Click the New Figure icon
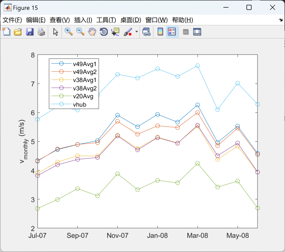The width and height of the screenshot is (285, 252). [6, 32]
